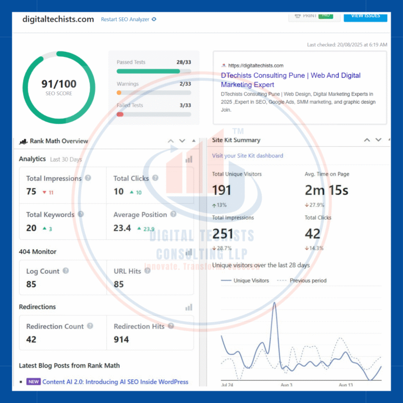Move Rank Math Overview panel down
The height and width of the screenshot is (403, 403).
182,141
